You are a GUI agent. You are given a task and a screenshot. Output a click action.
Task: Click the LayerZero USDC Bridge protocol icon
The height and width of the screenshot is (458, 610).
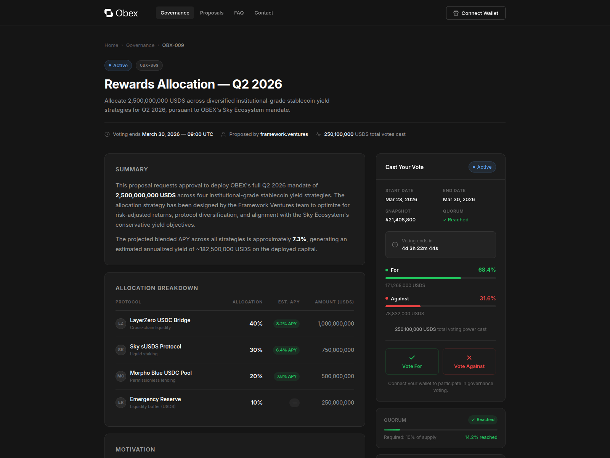point(120,323)
